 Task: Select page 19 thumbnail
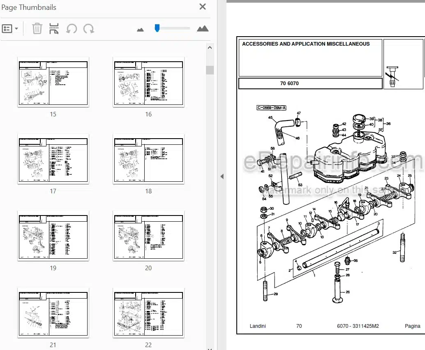[x=53, y=236]
